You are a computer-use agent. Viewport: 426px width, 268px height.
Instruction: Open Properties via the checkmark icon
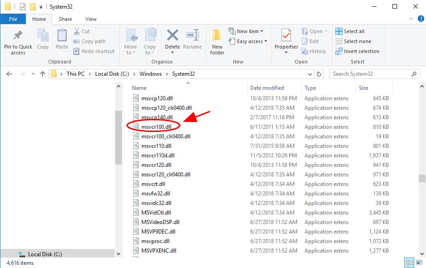(286, 35)
